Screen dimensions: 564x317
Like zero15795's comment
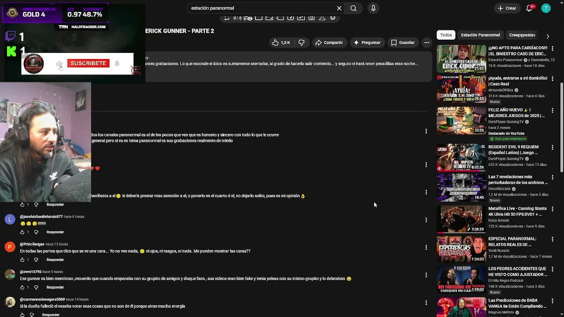(22, 287)
